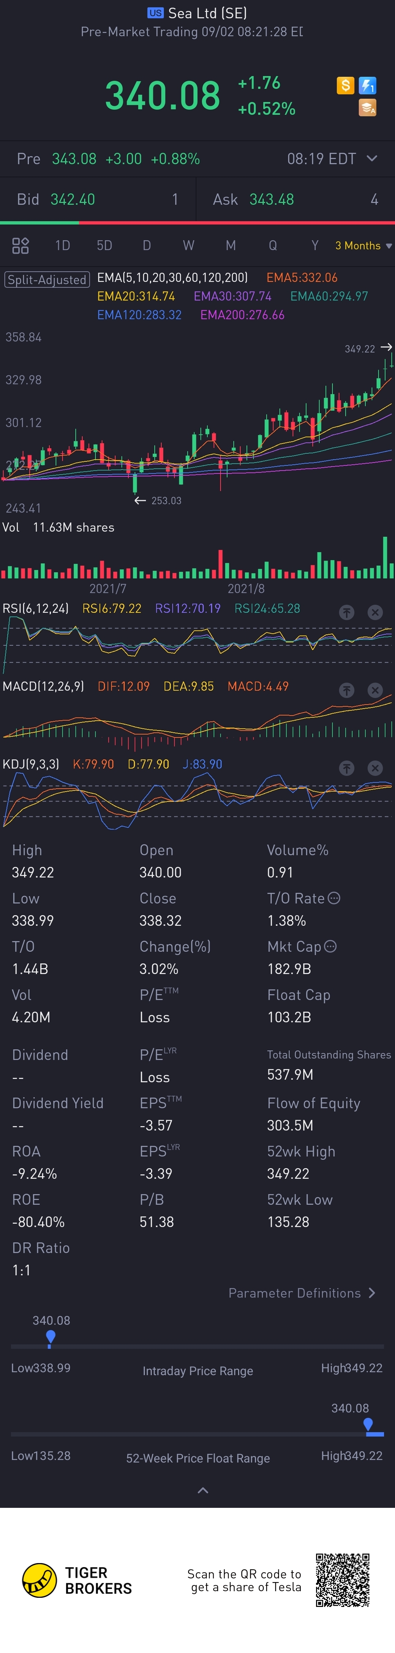The height and width of the screenshot is (1653, 395).
Task: Expand the pre-market quote chevron
Action: [x=372, y=158]
